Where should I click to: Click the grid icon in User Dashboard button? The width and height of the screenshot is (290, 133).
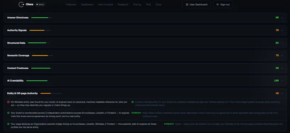tap(187, 4)
